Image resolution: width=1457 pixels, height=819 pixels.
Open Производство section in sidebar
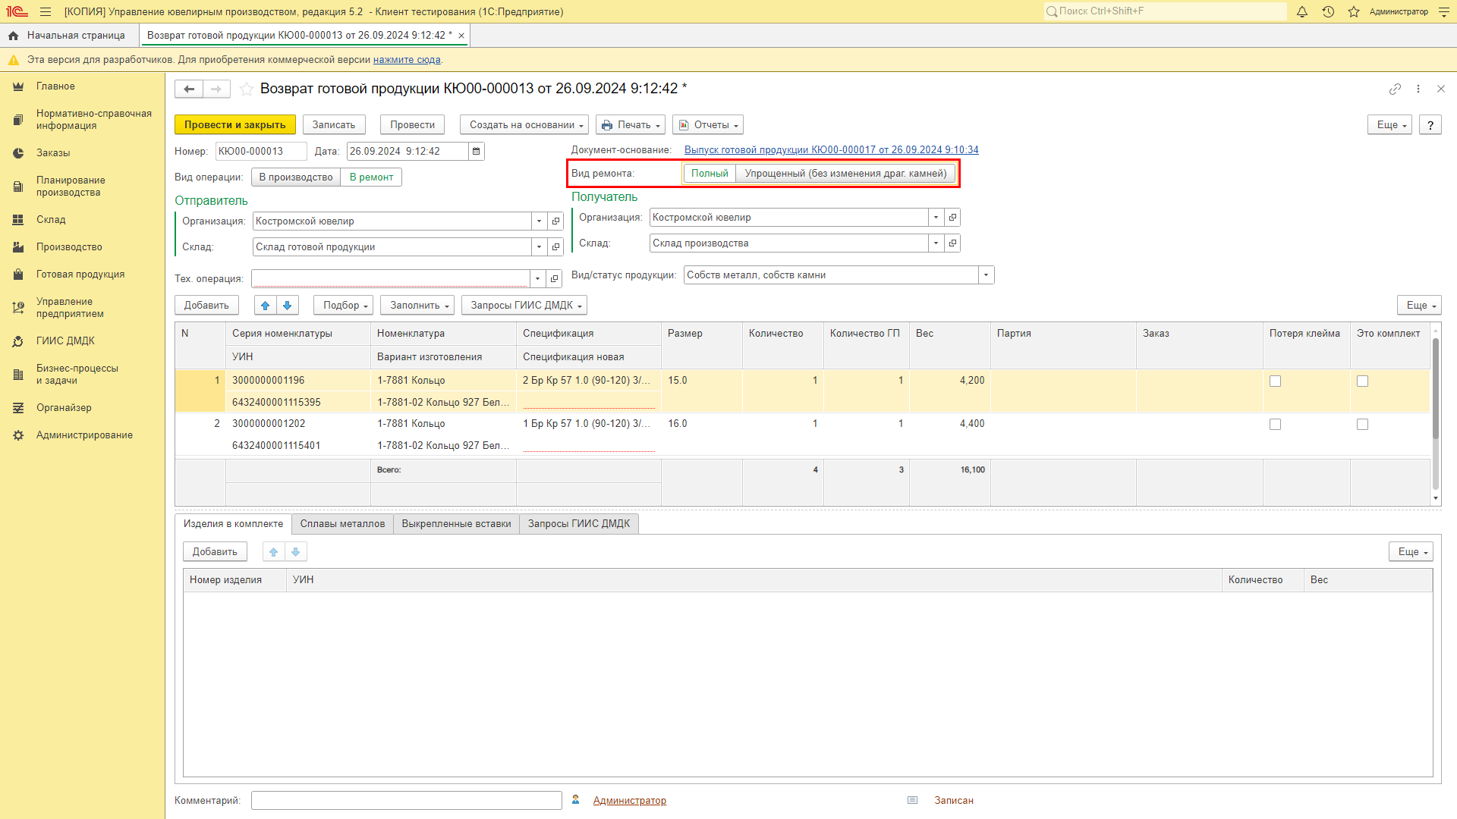[x=69, y=247]
